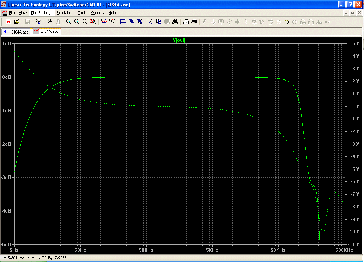Viewport: 364px width, 262px height.
Task: Click the Paste clipboard icon
Action: coord(167,22)
